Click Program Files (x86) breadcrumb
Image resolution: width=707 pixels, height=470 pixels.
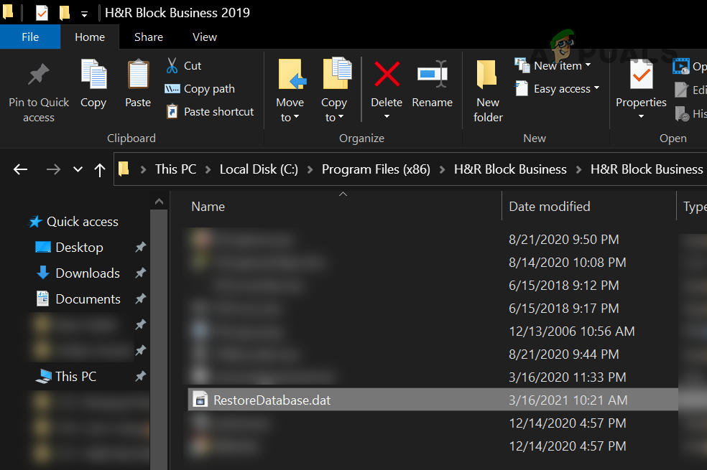376,169
